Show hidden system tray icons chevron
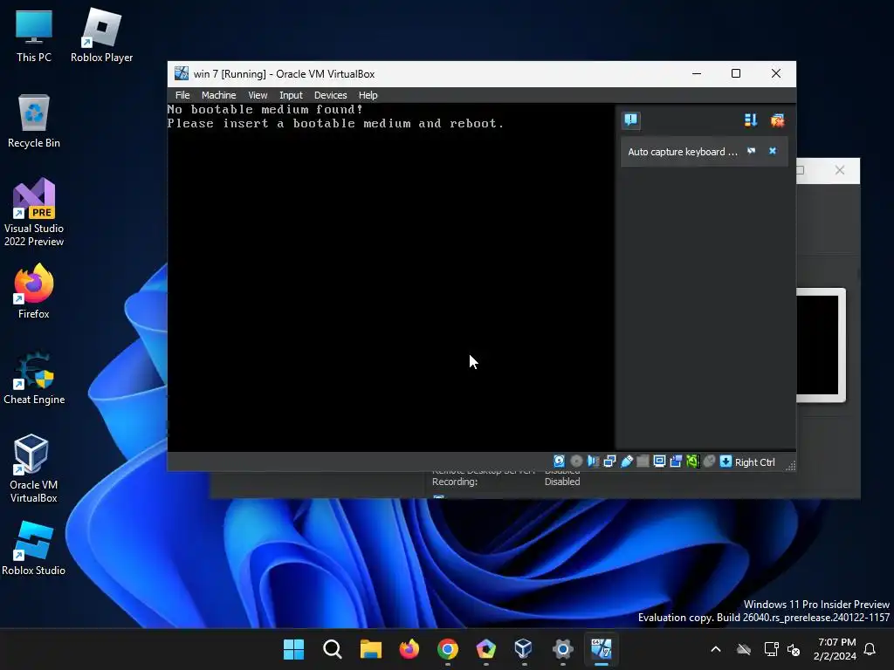Screen dimensions: 894x670 (x=716, y=649)
